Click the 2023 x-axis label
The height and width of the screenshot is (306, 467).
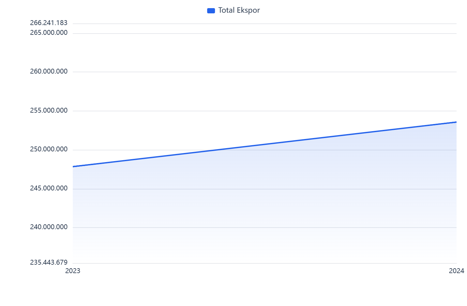[73, 271]
